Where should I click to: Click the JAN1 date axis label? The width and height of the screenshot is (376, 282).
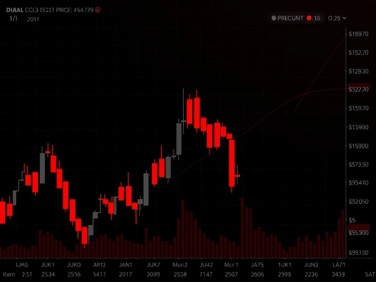tap(126, 265)
